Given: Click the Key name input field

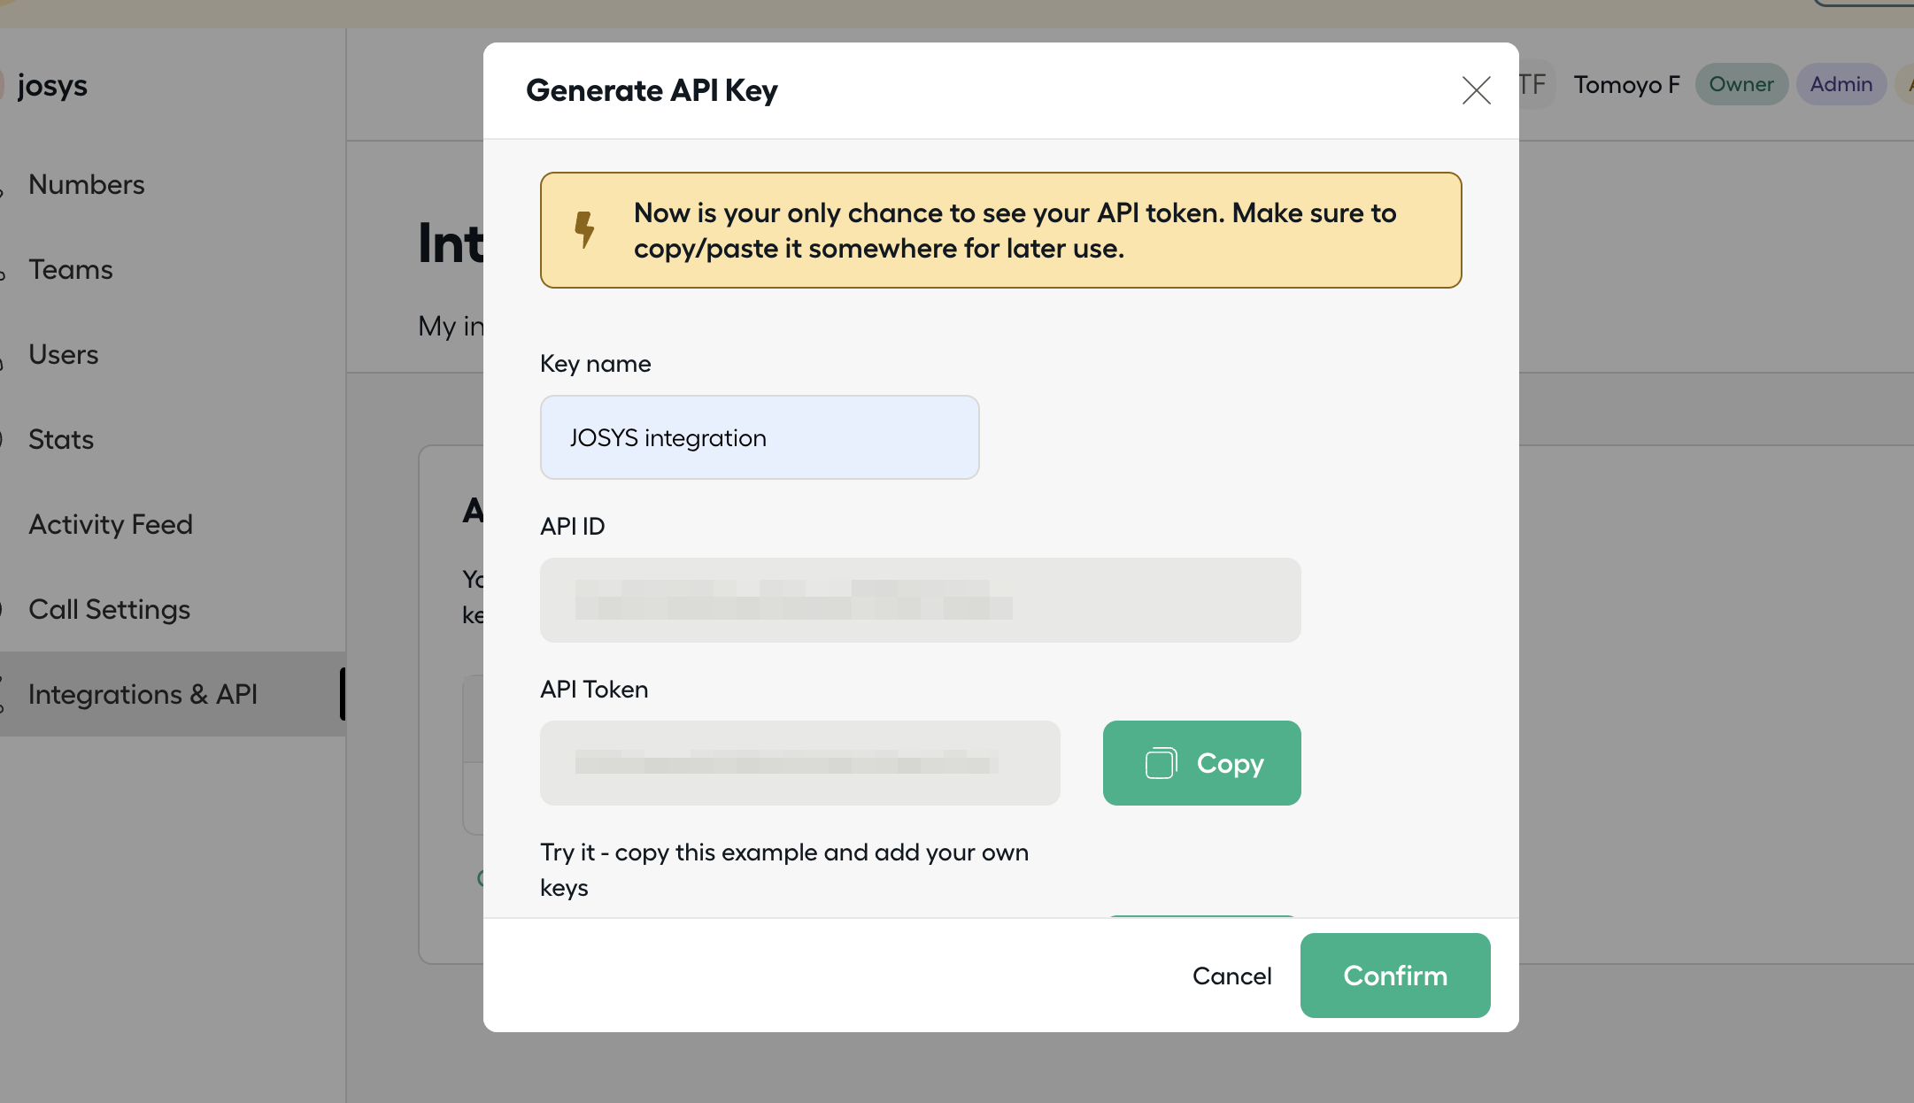Looking at the screenshot, I should (x=760, y=437).
